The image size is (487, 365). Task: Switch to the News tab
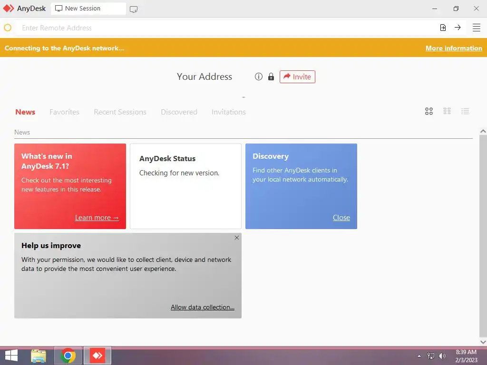click(x=25, y=112)
